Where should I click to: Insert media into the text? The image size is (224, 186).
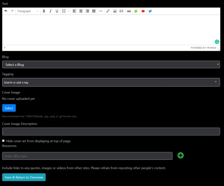[x=121, y=11]
